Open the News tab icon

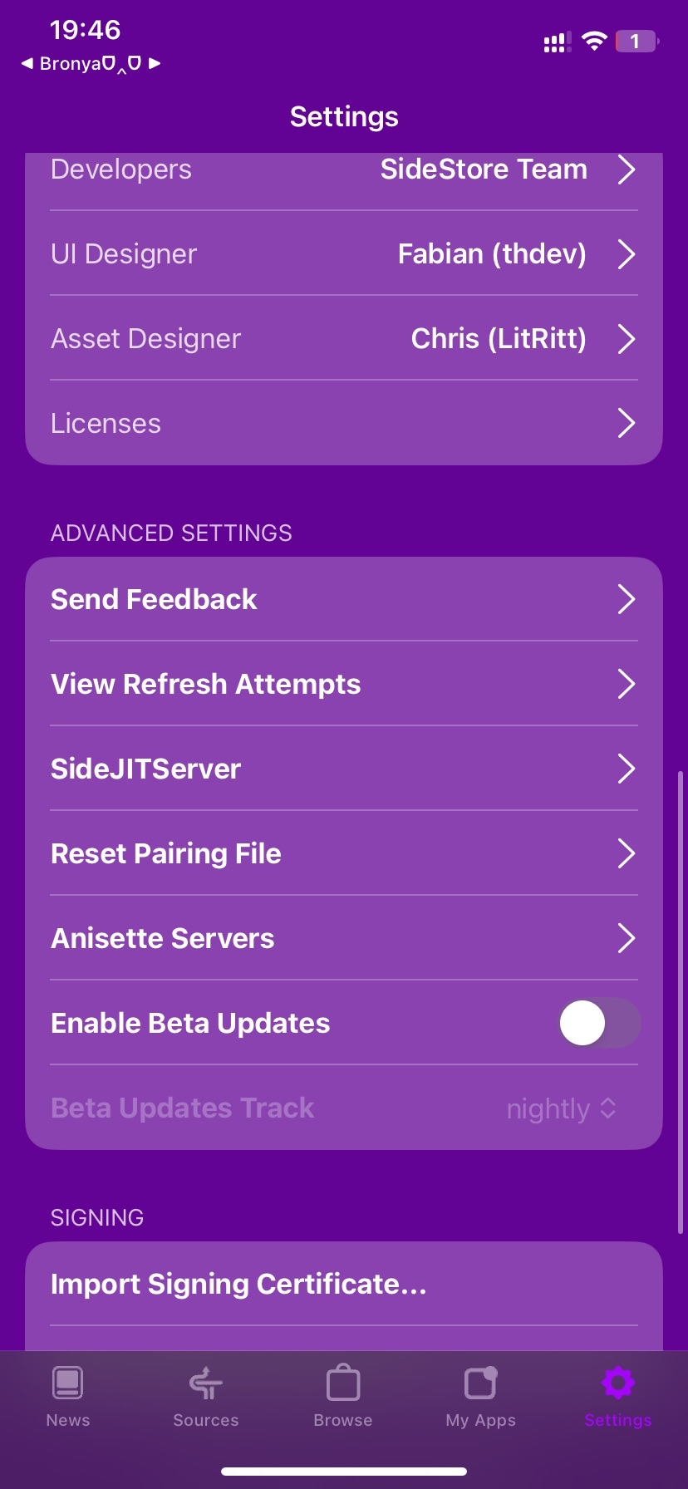[x=67, y=1383]
